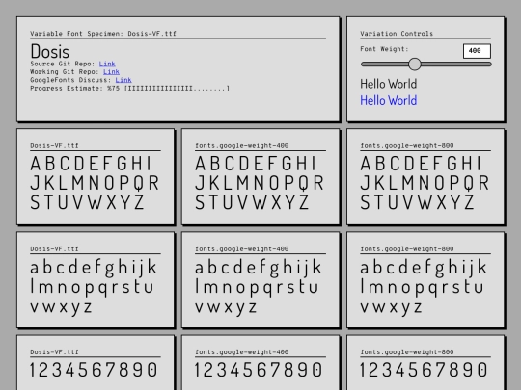
Task: Click the weight-800 digits specimen
Action: pyautogui.click(x=424, y=370)
